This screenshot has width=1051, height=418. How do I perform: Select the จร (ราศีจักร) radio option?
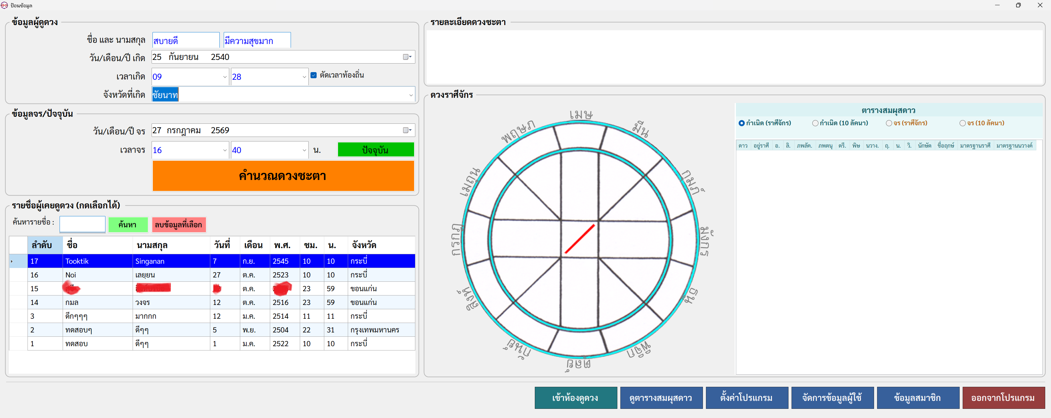point(889,123)
